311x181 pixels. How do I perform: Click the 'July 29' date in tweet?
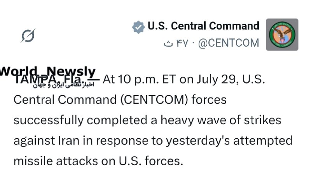tap(218, 79)
